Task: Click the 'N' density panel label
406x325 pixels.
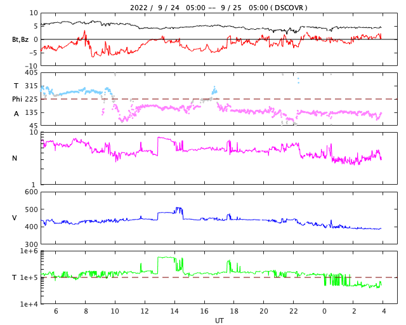Action: coord(15,158)
